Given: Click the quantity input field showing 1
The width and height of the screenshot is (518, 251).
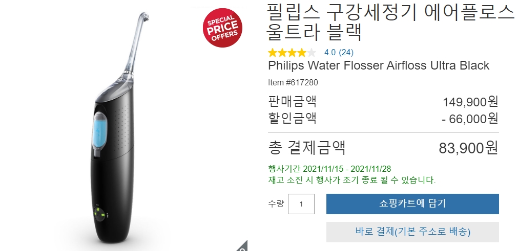Looking at the screenshot, I should coord(301,204).
